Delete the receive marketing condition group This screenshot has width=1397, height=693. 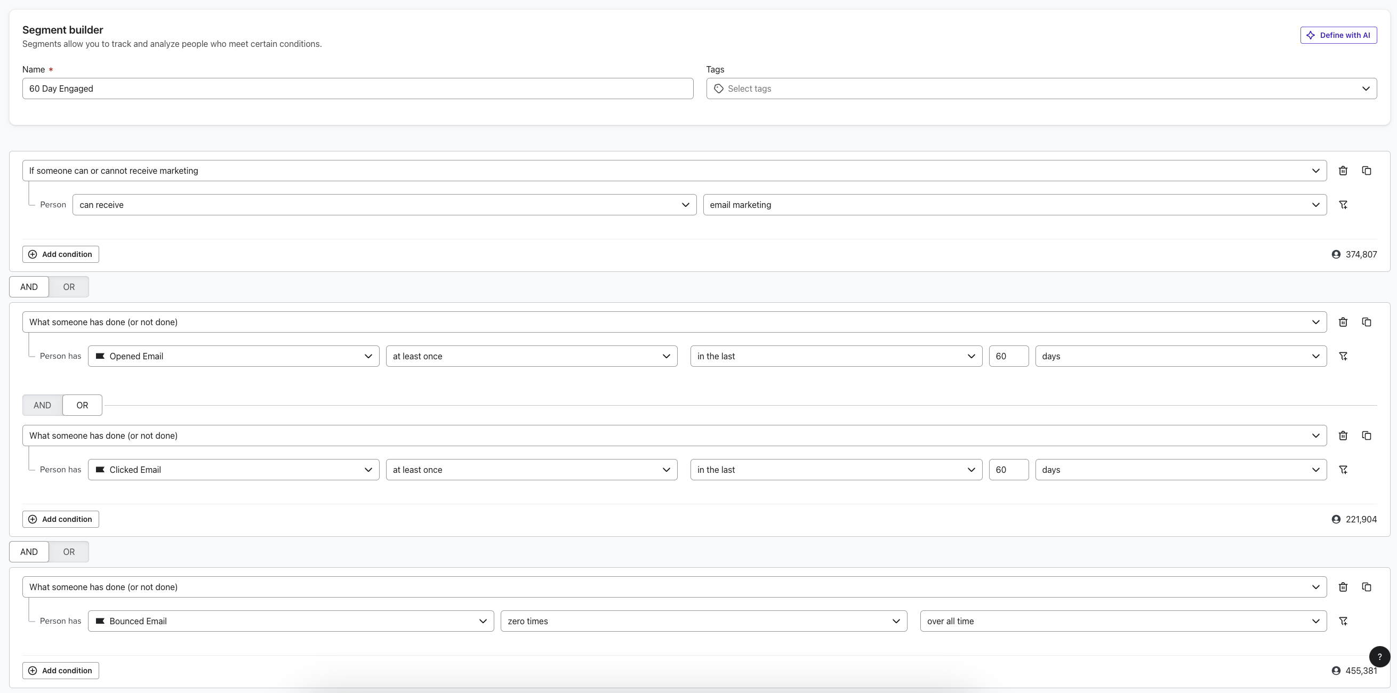click(1343, 170)
